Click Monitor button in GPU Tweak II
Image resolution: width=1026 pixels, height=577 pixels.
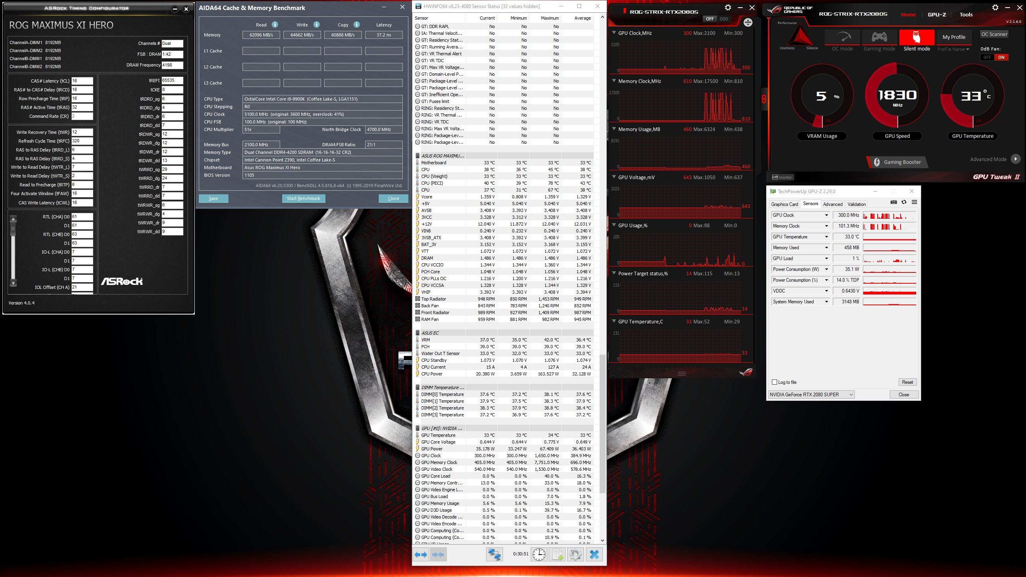[782, 177]
